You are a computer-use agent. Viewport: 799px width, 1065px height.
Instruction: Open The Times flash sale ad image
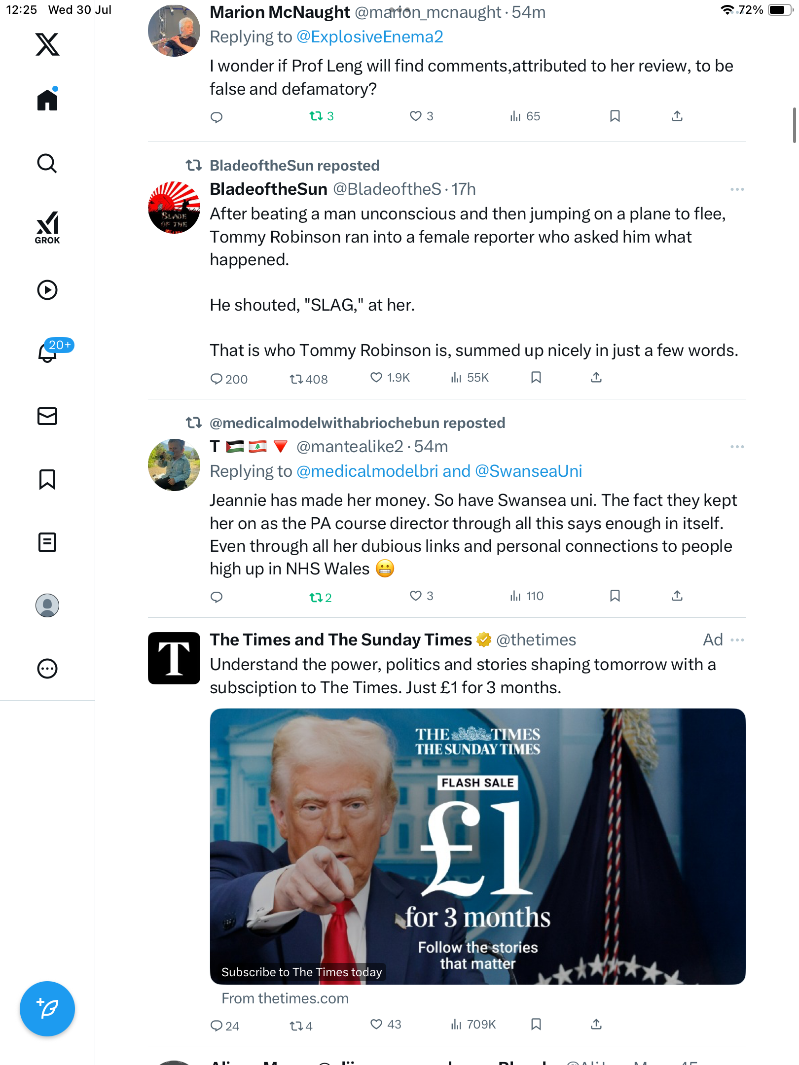[477, 846]
